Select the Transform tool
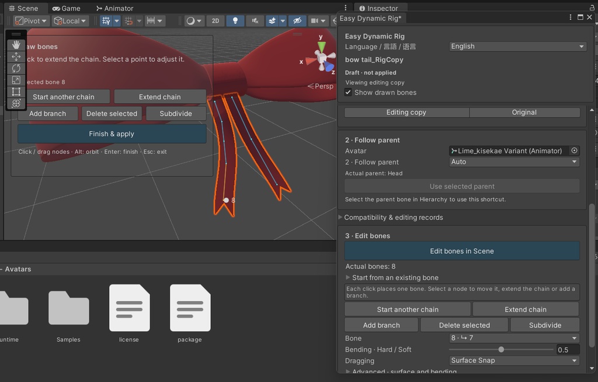Image resolution: width=598 pixels, height=382 pixels. 16,103
